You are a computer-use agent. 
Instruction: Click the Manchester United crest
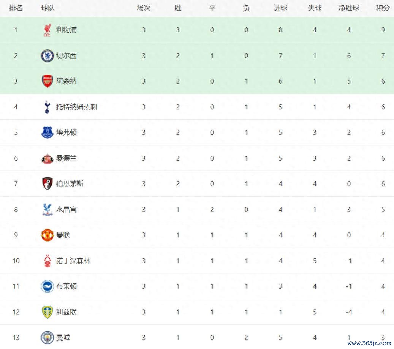tap(47, 235)
